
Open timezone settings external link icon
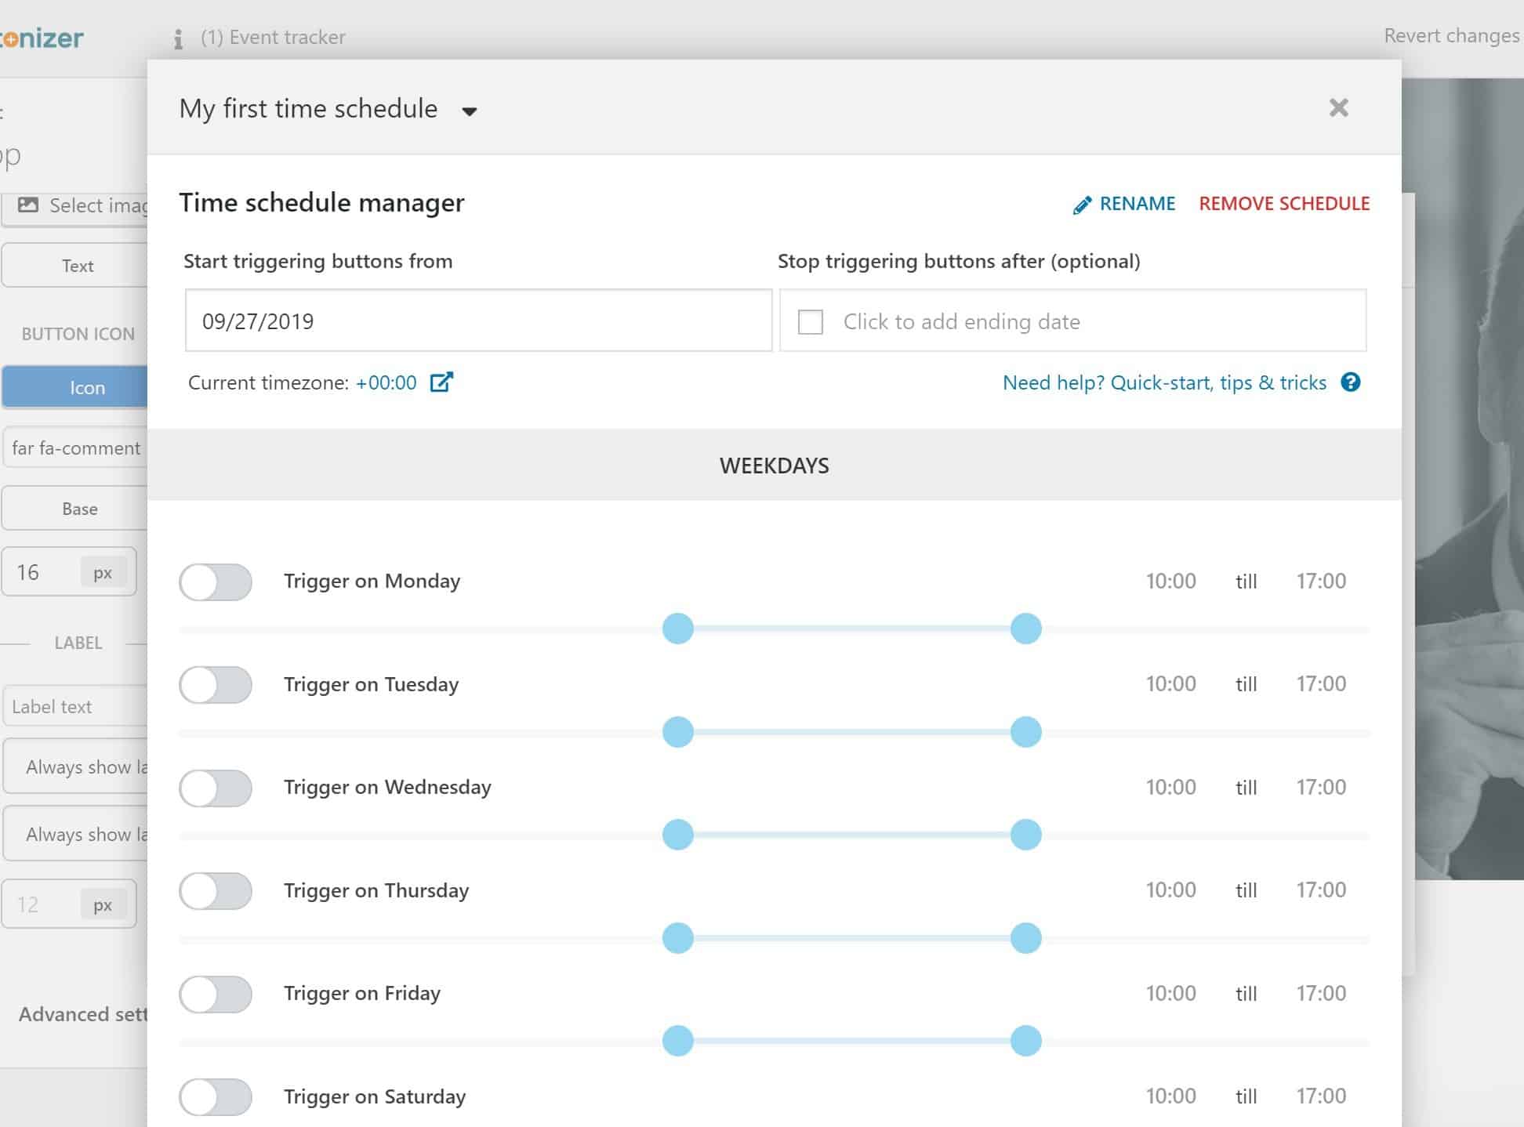[x=441, y=382]
